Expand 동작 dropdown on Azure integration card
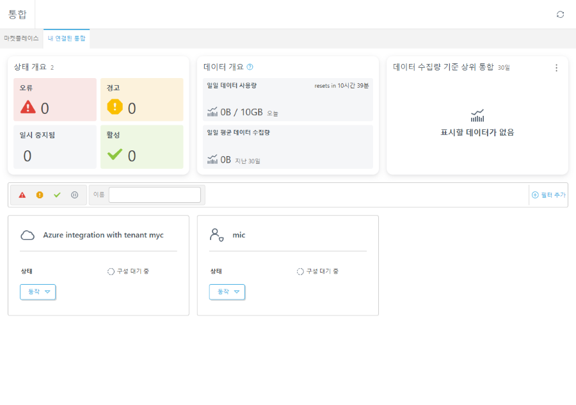Viewport: 576px width, 405px height. click(x=38, y=292)
